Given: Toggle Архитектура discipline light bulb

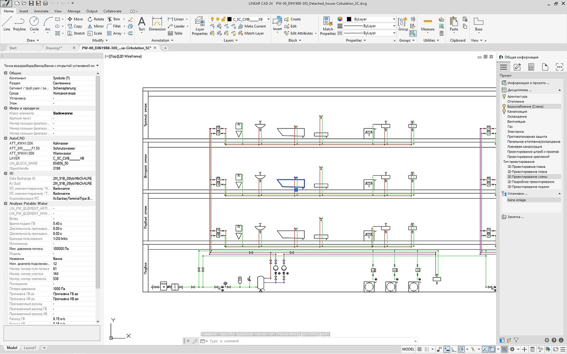Looking at the screenshot, I should [504, 97].
